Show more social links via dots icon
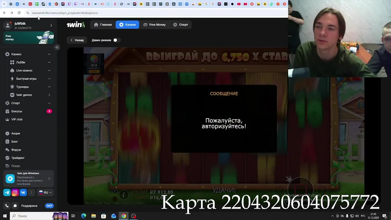Viewport: 391px width, 220px height. [31, 193]
